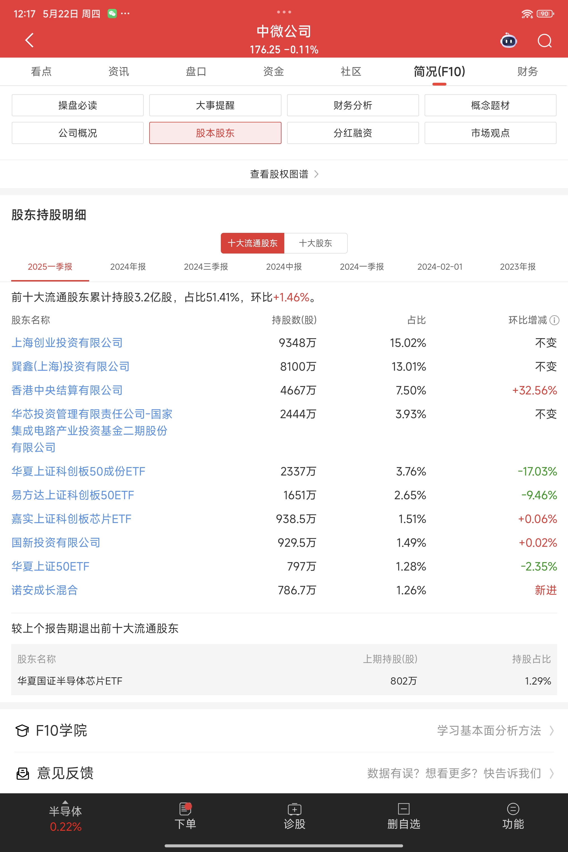The image size is (568, 852).
Task: Open the 大事提醒 section button
Action: click(215, 105)
